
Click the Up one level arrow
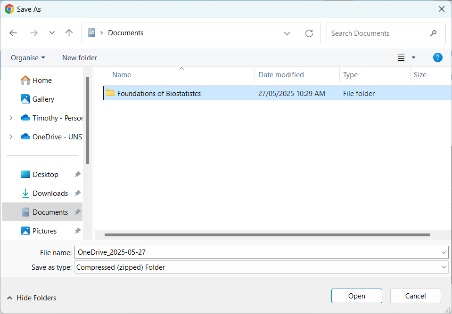pos(69,33)
